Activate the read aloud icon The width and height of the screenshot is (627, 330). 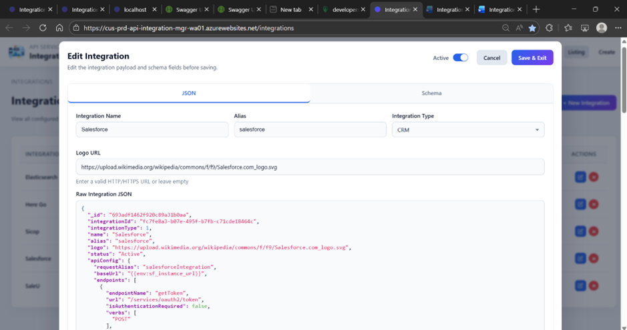point(519,28)
